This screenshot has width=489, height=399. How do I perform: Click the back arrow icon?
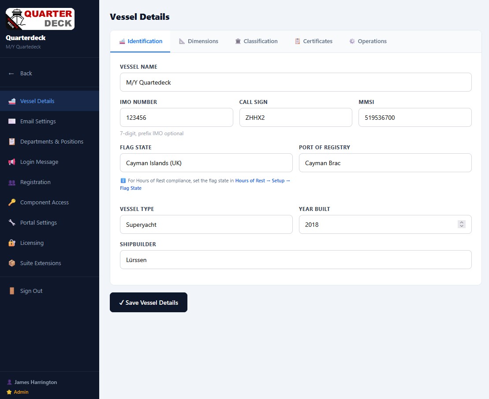click(x=11, y=74)
